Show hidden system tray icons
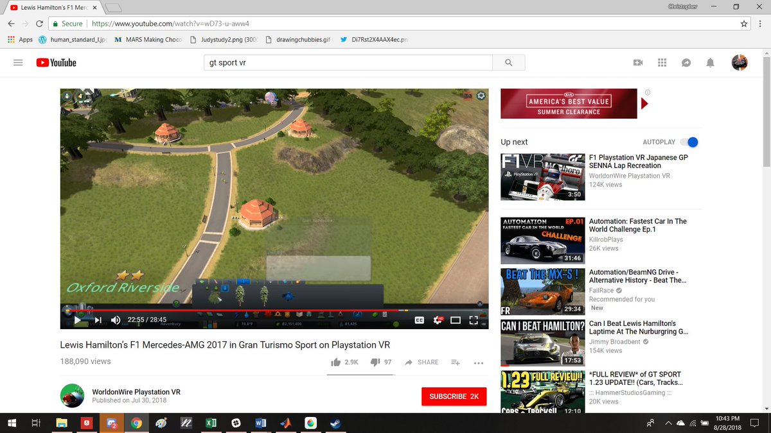Image resolution: width=771 pixels, height=433 pixels. click(x=668, y=423)
